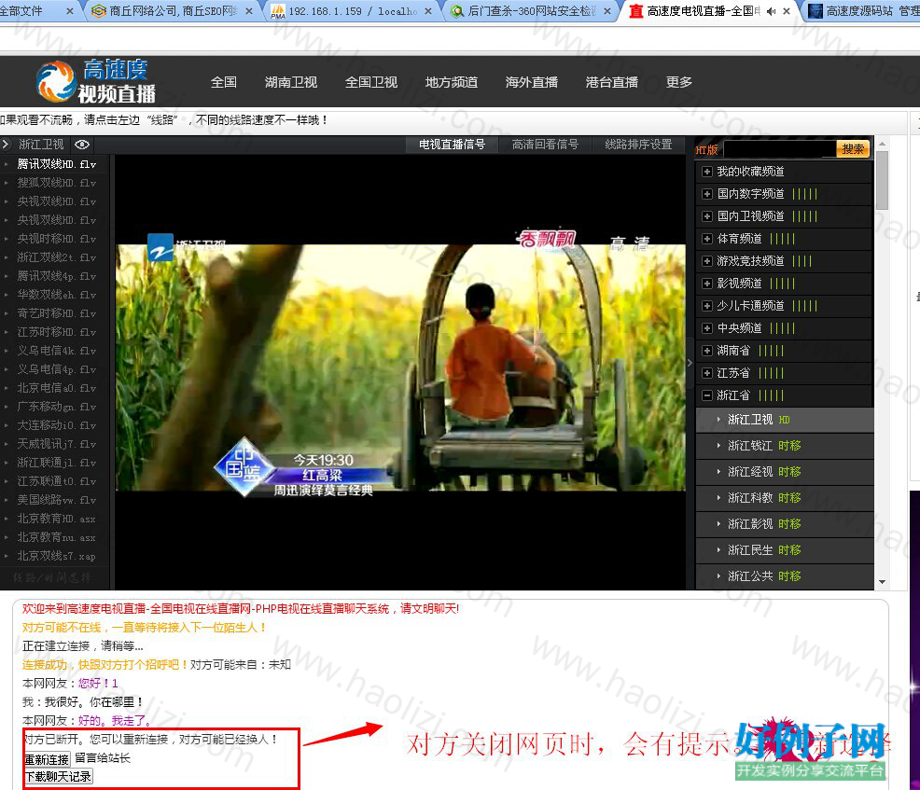Click the 留言给站长 link

click(x=103, y=758)
